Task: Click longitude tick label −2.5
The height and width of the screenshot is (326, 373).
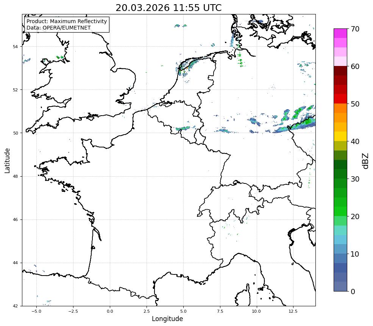Action: 73,311
